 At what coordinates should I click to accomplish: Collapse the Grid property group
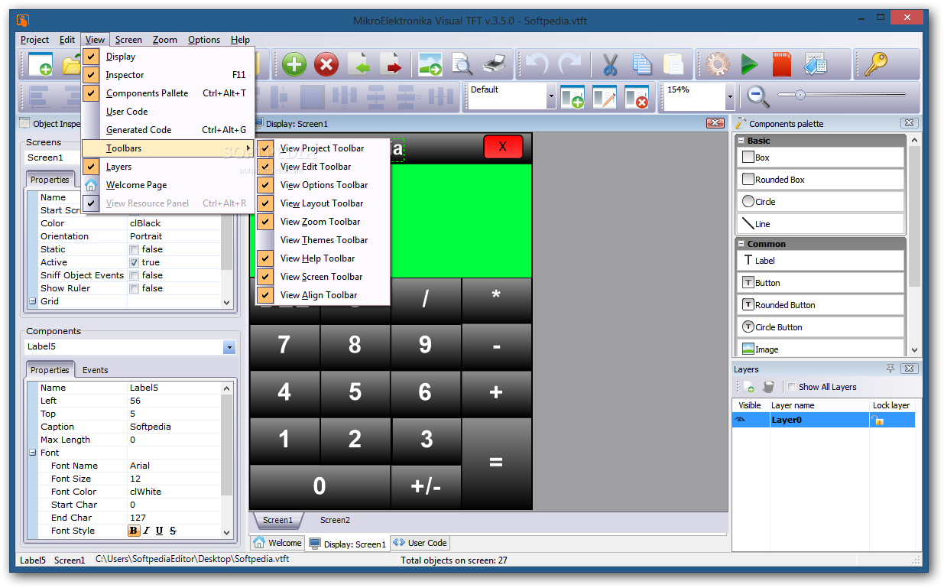coord(32,301)
